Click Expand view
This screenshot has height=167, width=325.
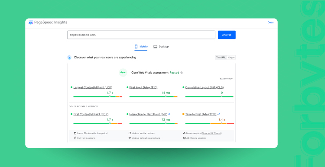pos(226,79)
